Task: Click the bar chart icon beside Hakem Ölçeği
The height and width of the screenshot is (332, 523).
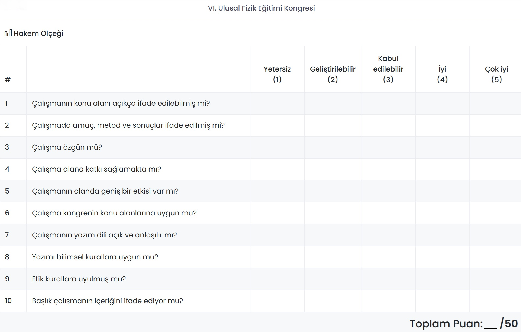Action: coord(8,33)
